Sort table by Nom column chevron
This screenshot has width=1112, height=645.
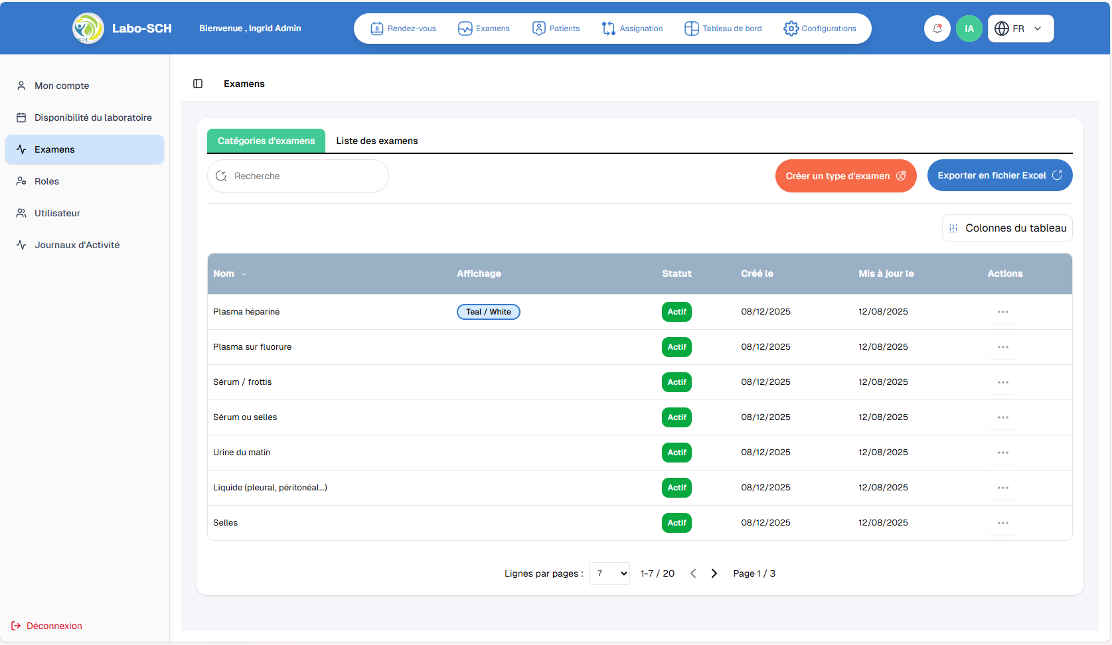tap(244, 274)
